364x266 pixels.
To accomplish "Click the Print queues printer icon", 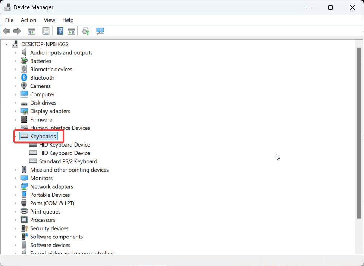I will coord(24,211).
